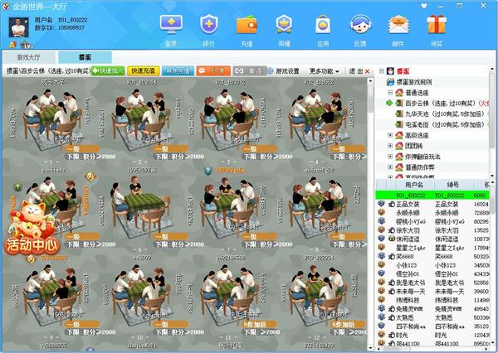Viewport: 498px width, 353px height.
Task: Collapse the 普通选座 tree node
Action: [390, 93]
